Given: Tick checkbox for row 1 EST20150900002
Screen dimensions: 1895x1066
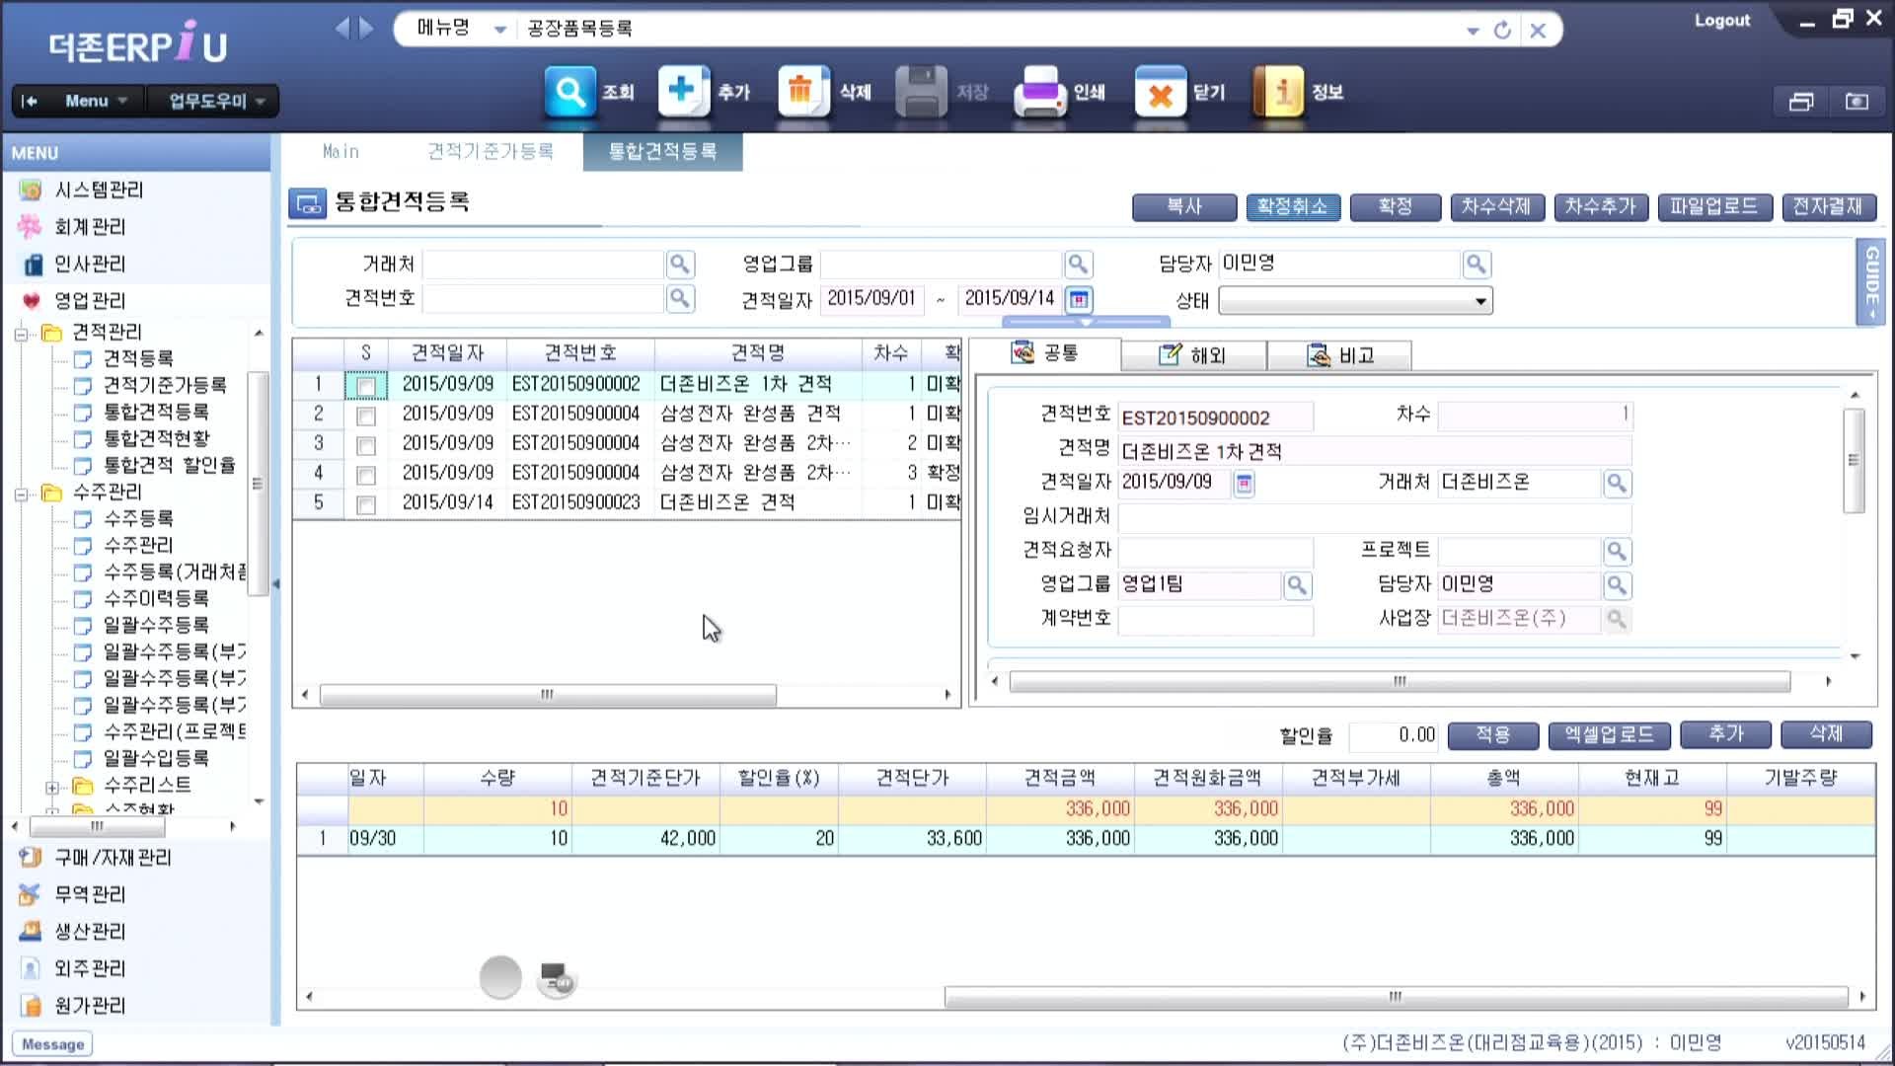Looking at the screenshot, I should 366,386.
